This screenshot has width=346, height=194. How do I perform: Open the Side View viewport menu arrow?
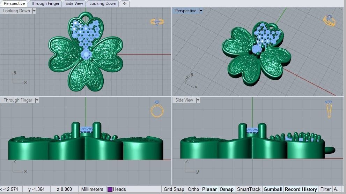pos(198,100)
